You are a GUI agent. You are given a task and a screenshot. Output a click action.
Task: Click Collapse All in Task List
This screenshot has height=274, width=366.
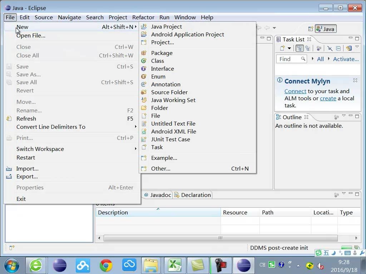point(338,48)
